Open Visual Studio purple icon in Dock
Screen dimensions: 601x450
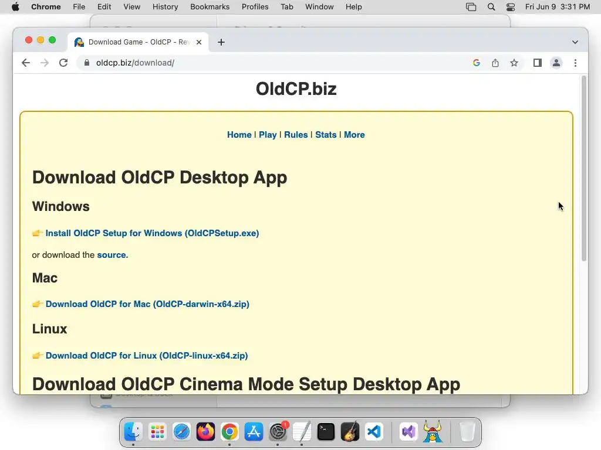408,432
